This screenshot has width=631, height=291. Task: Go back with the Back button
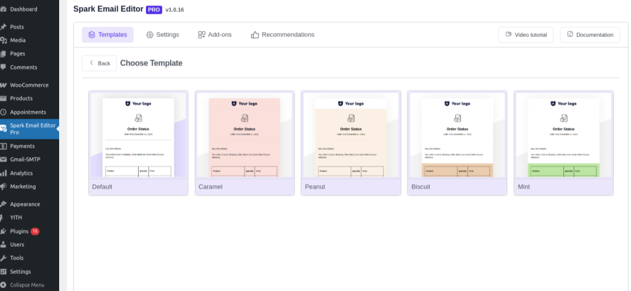pos(99,63)
